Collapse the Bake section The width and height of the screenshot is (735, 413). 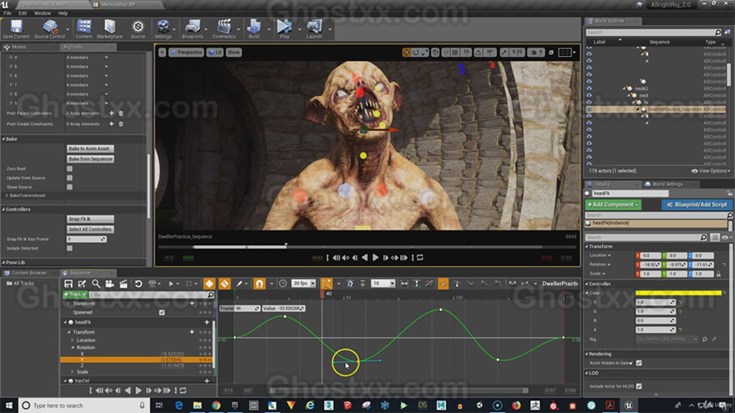3,139
